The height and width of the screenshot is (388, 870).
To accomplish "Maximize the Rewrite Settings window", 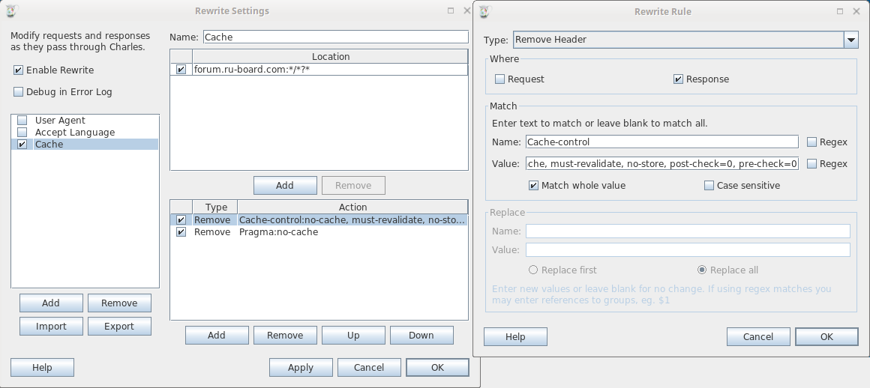I will 451,10.
